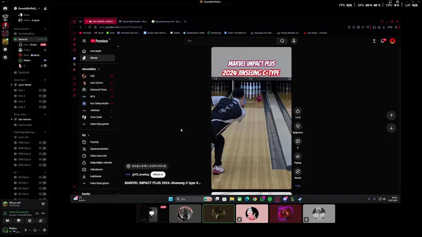The width and height of the screenshot is (422, 237).
Task: Mute Discord microphone in user panel
Action: [x=26, y=230]
